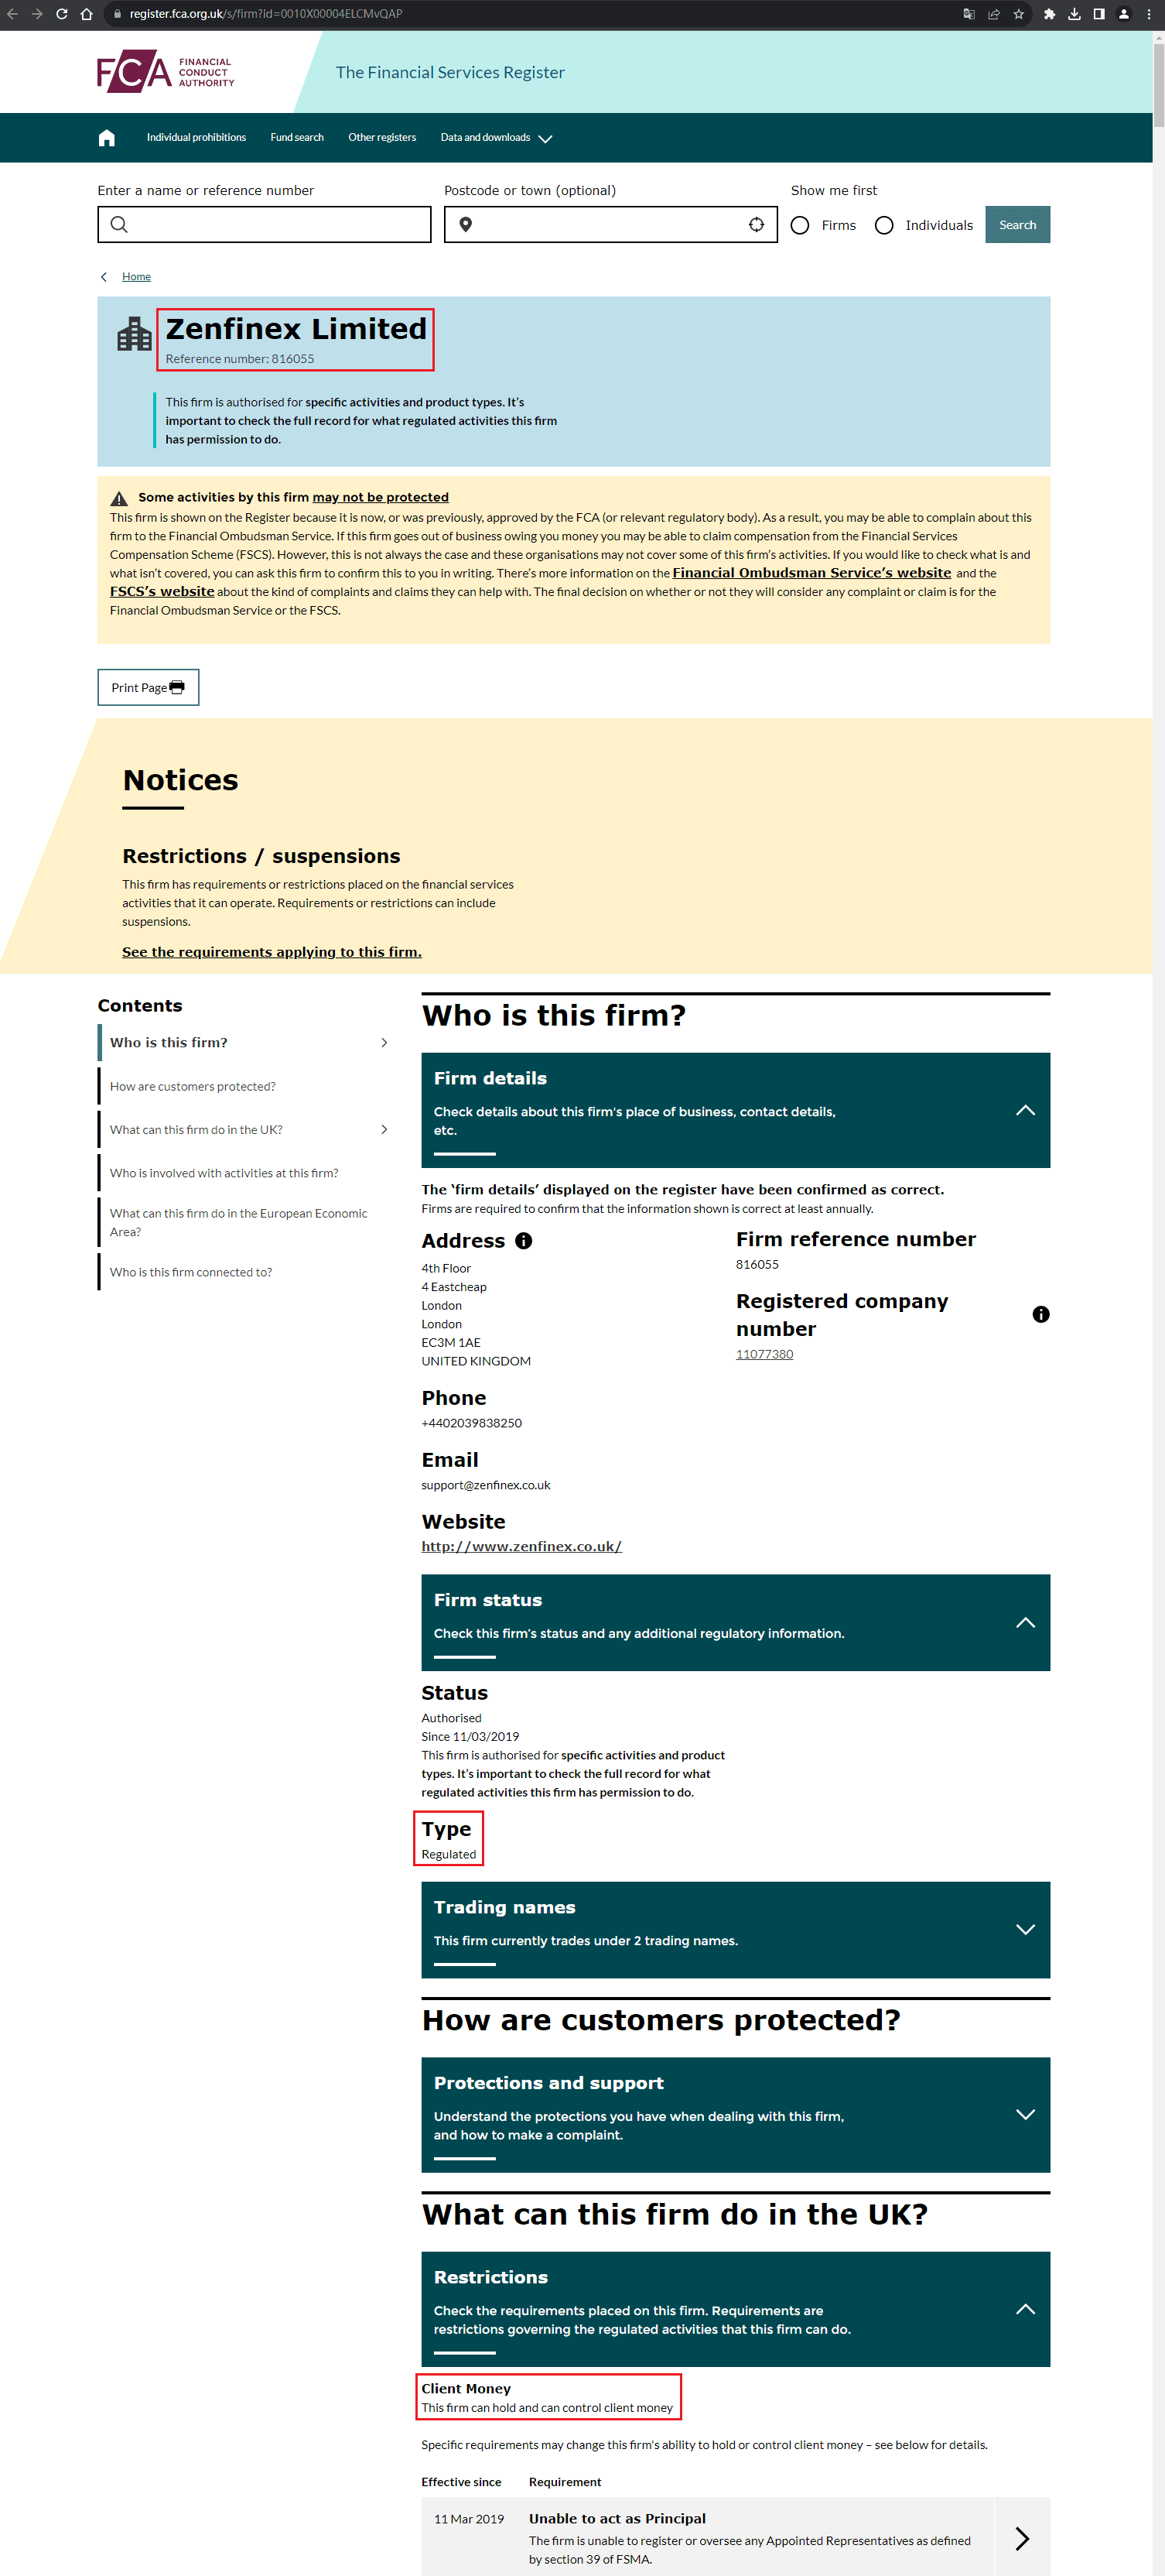Click the translate page icon
1165x2576 pixels.
click(x=969, y=14)
